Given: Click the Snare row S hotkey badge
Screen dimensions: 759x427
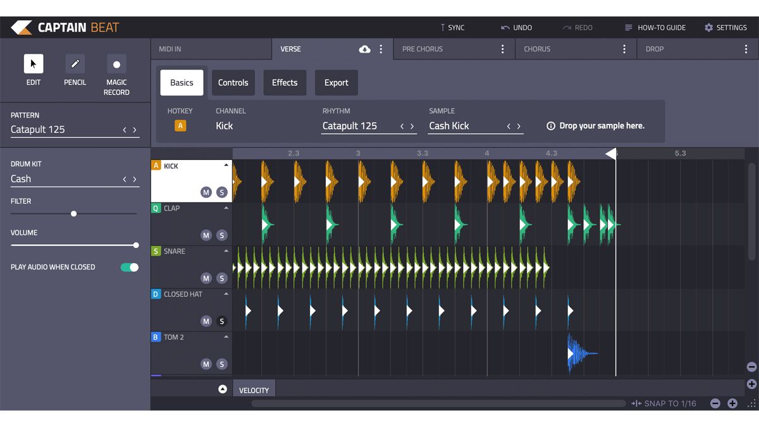Looking at the screenshot, I should click(156, 251).
